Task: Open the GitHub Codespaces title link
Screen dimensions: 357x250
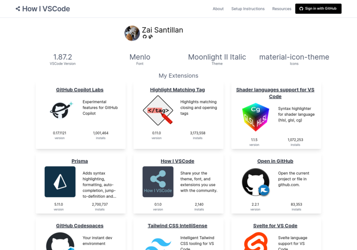Action: (x=80, y=225)
